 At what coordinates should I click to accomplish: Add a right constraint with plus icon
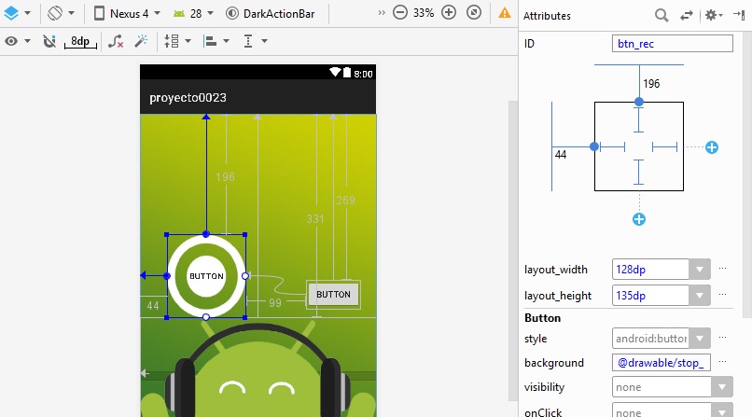[x=711, y=147]
